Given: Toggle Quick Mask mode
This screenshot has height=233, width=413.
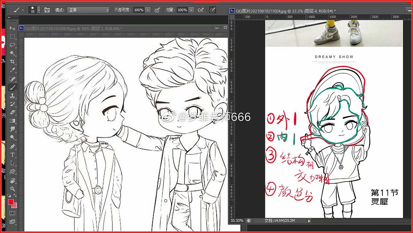Looking at the screenshot, I should (13, 213).
